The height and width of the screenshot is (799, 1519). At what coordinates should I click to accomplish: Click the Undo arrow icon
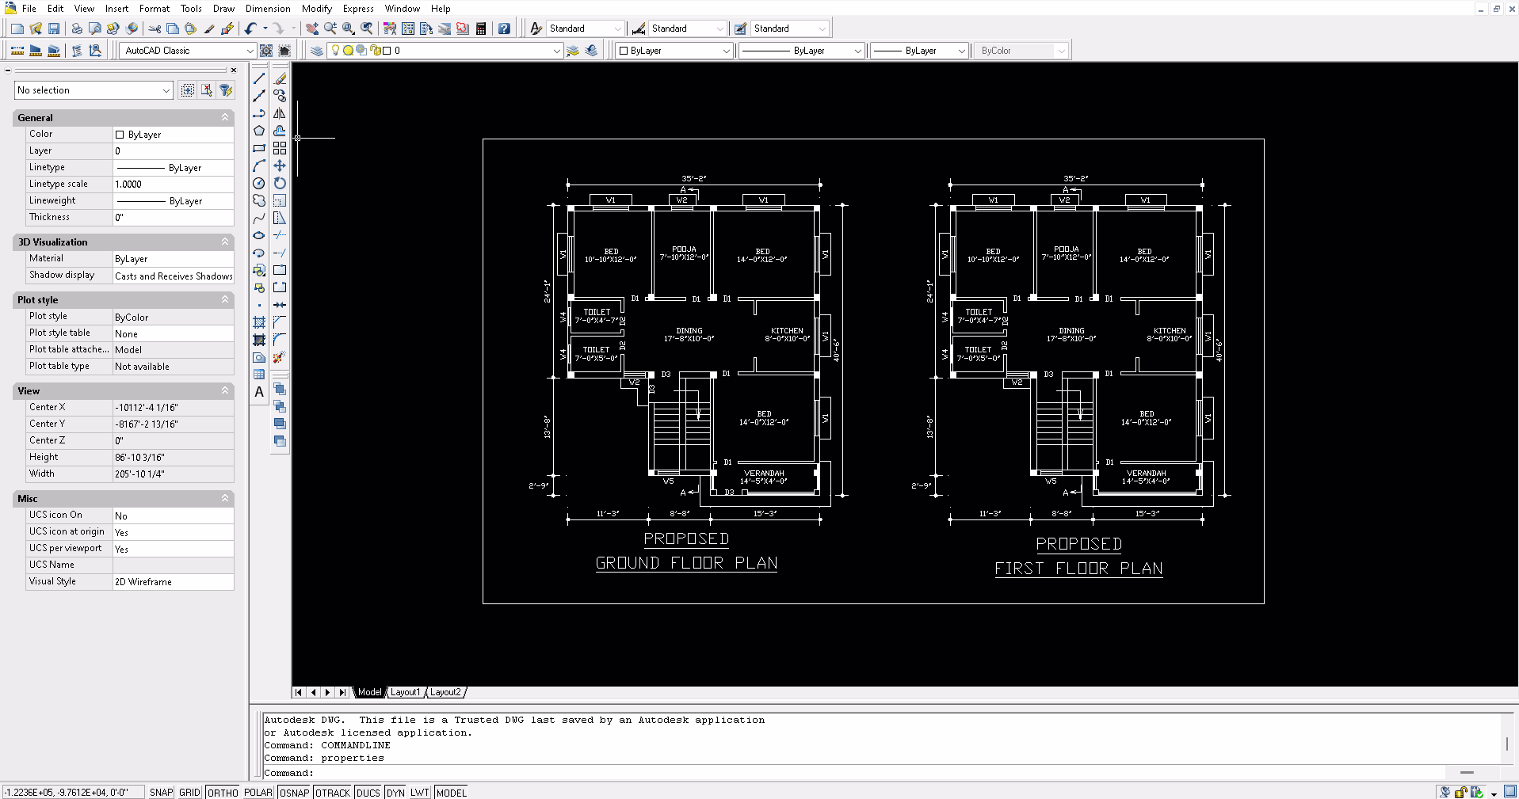pos(250,29)
